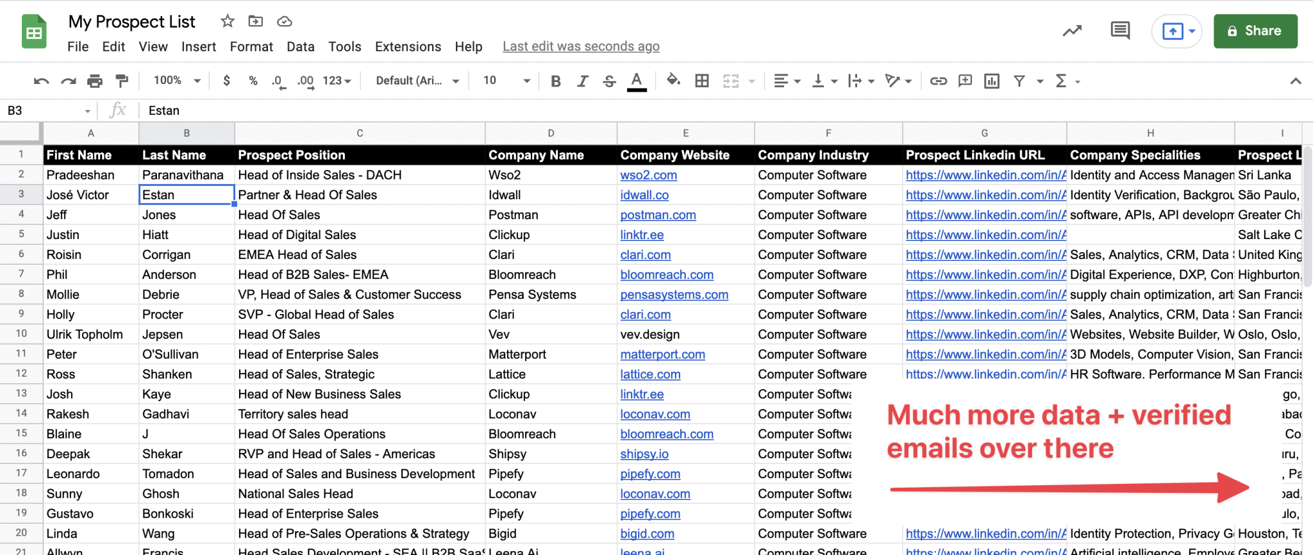Screen dimensions: 1313x555
Task: Open the Tools menu
Action: pos(345,47)
